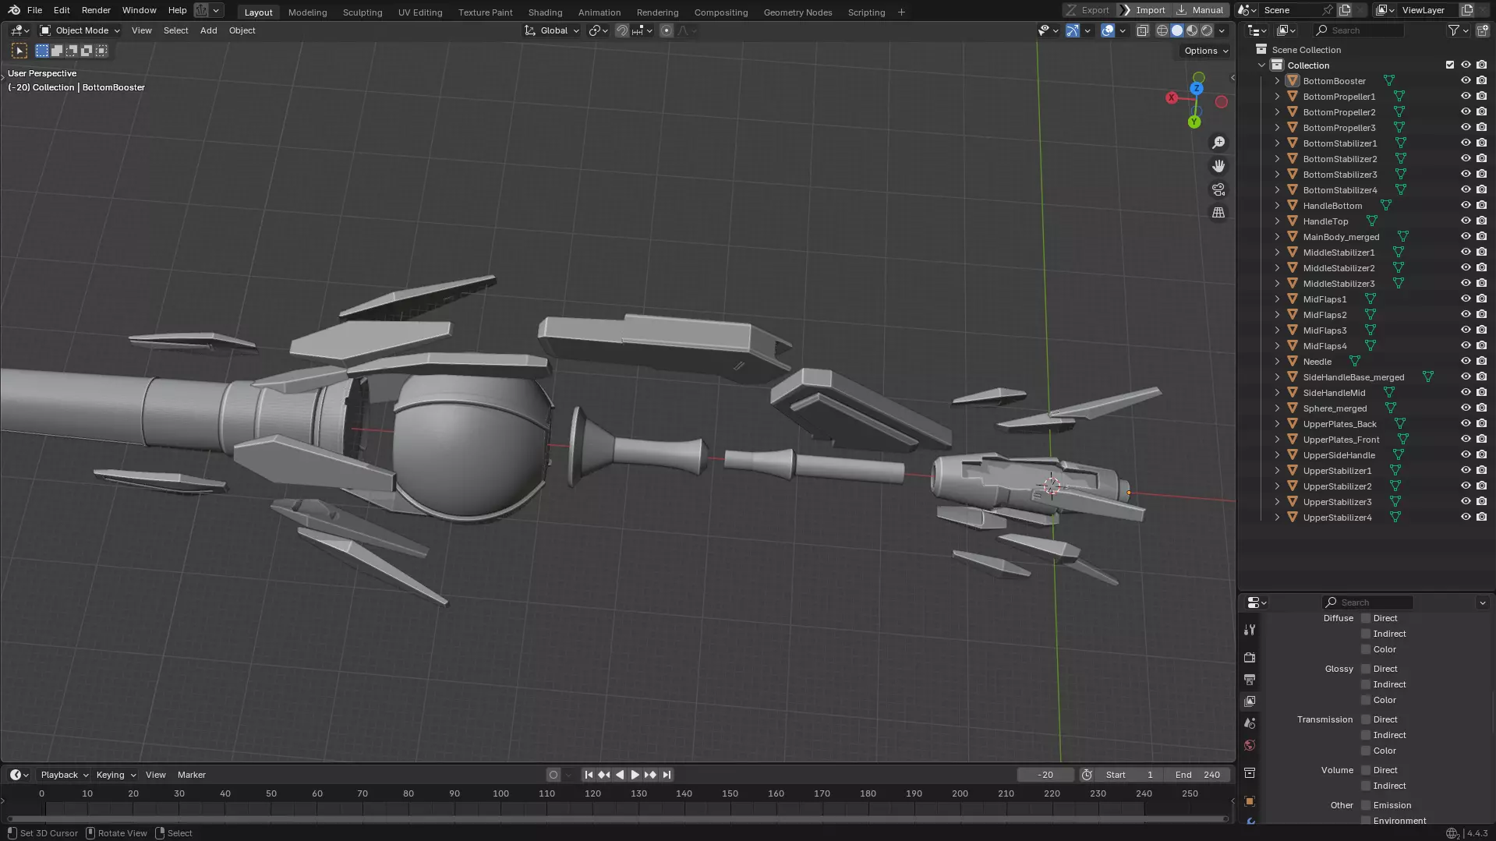Viewport: 1496px width, 841px height.
Task: Open the viewport Add menu
Action: pyautogui.click(x=208, y=30)
